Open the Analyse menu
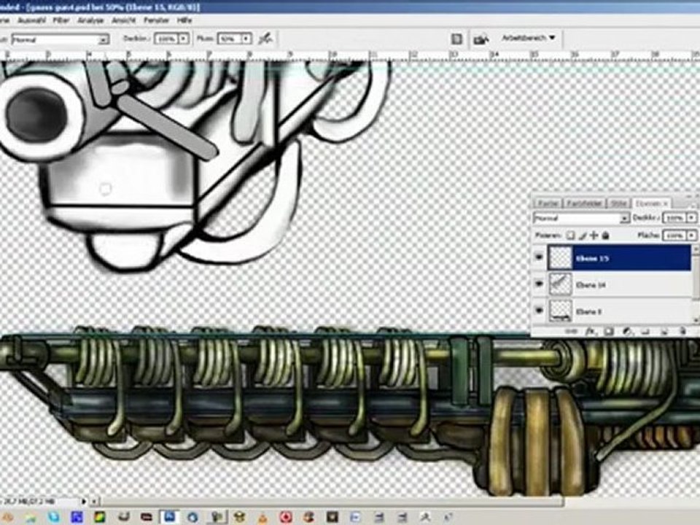This screenshot has height=525, width=700. pos(90,20)
